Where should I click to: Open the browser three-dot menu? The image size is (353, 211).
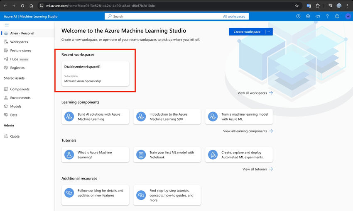348,6
